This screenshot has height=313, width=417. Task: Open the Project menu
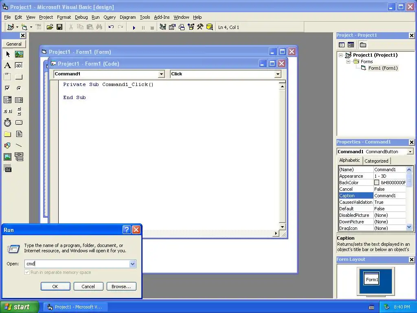(x=46, y=17)
